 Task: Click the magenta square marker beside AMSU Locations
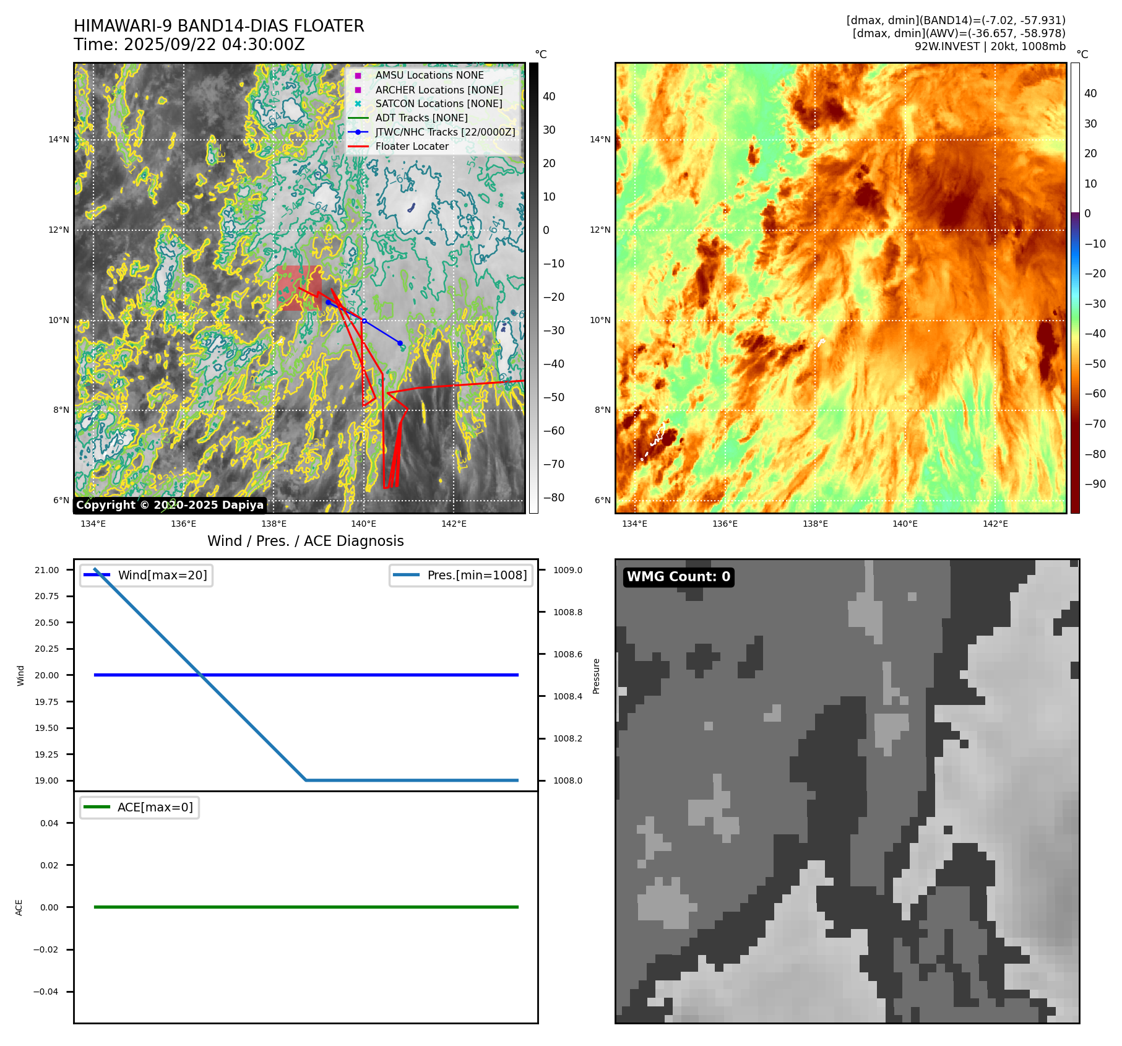[358, 76]
